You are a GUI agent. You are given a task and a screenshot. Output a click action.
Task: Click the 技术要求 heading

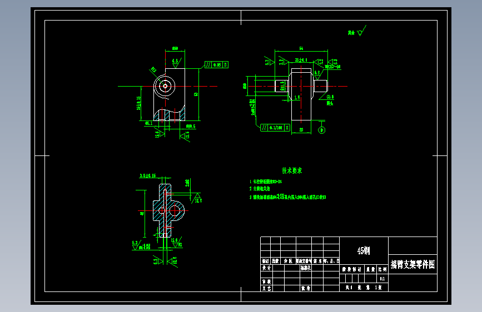(292, 170)
